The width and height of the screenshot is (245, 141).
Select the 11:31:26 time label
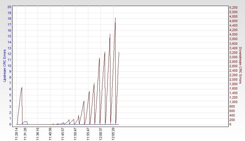pos(25,134)
